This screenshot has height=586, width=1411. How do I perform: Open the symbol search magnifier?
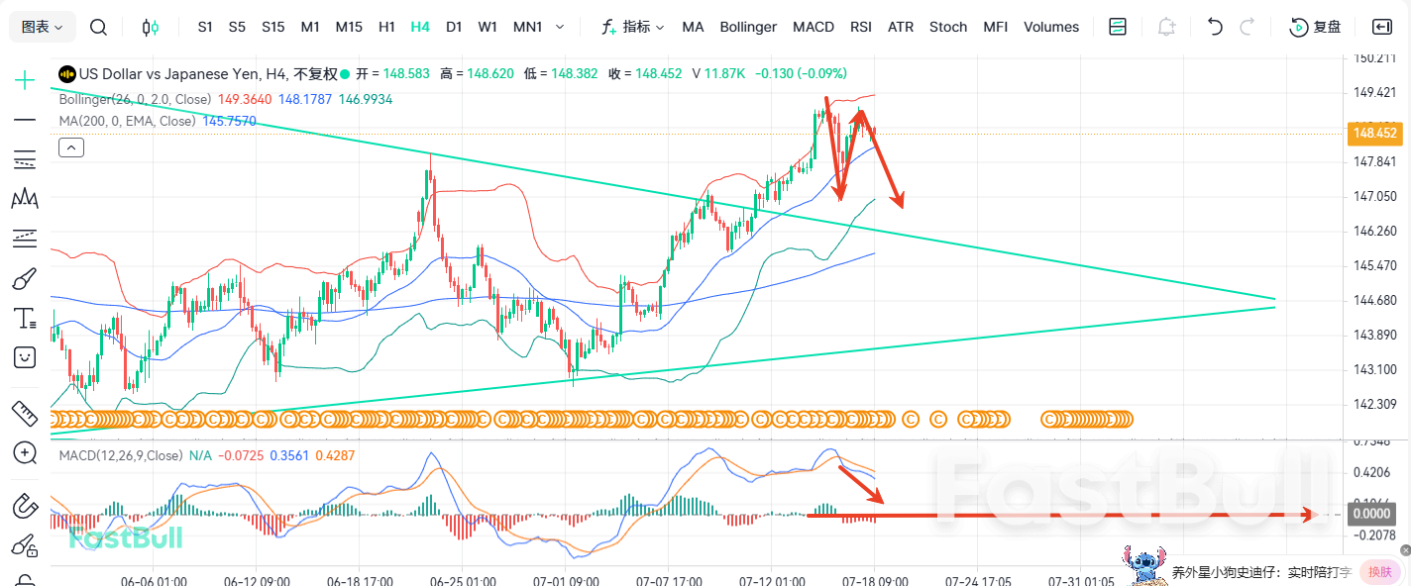click(x=98, y=27)
